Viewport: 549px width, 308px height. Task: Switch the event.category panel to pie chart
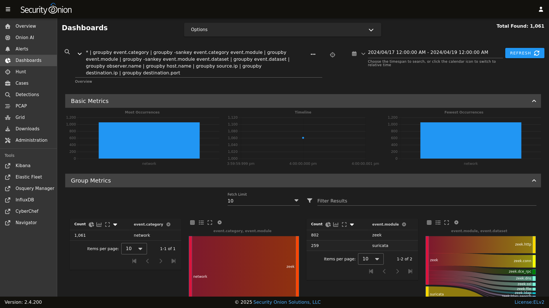tap(91, 224)
